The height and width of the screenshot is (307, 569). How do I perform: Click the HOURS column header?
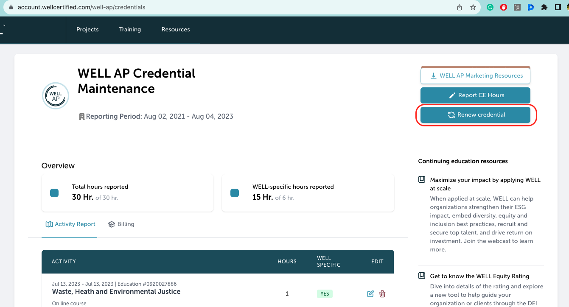tap(287, 262)
